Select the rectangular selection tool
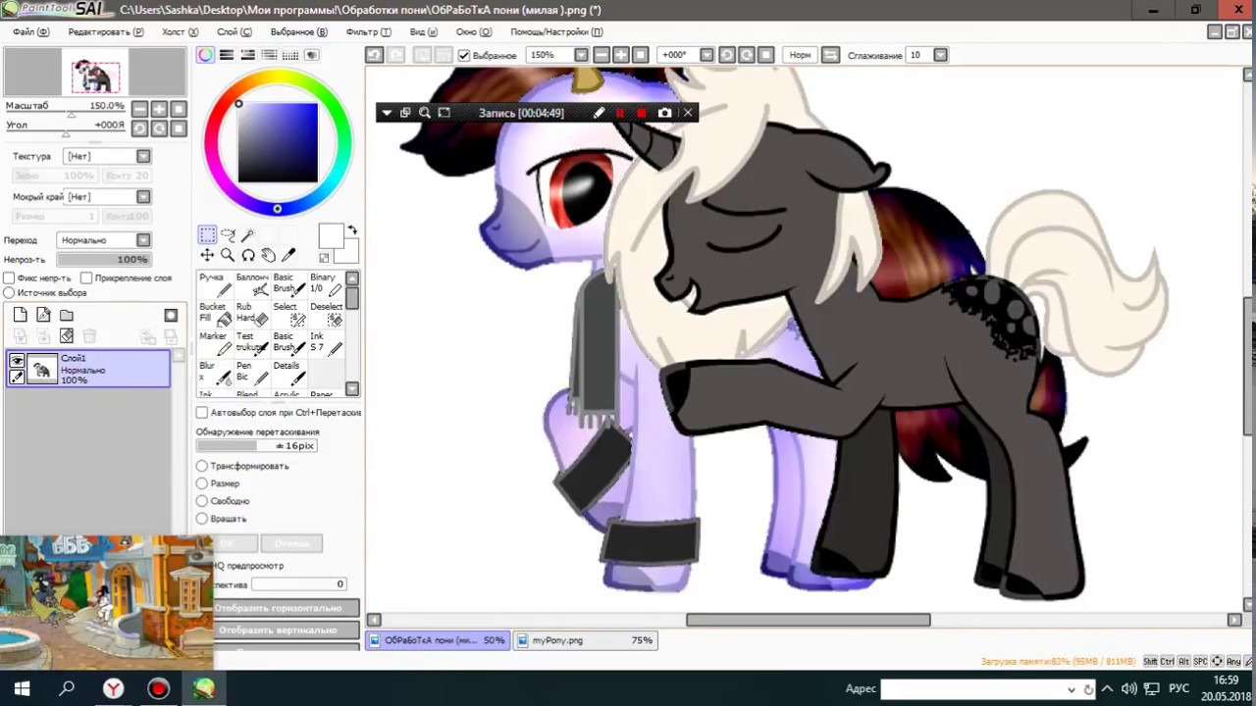 pyautogui.click(x=207, y=234)
